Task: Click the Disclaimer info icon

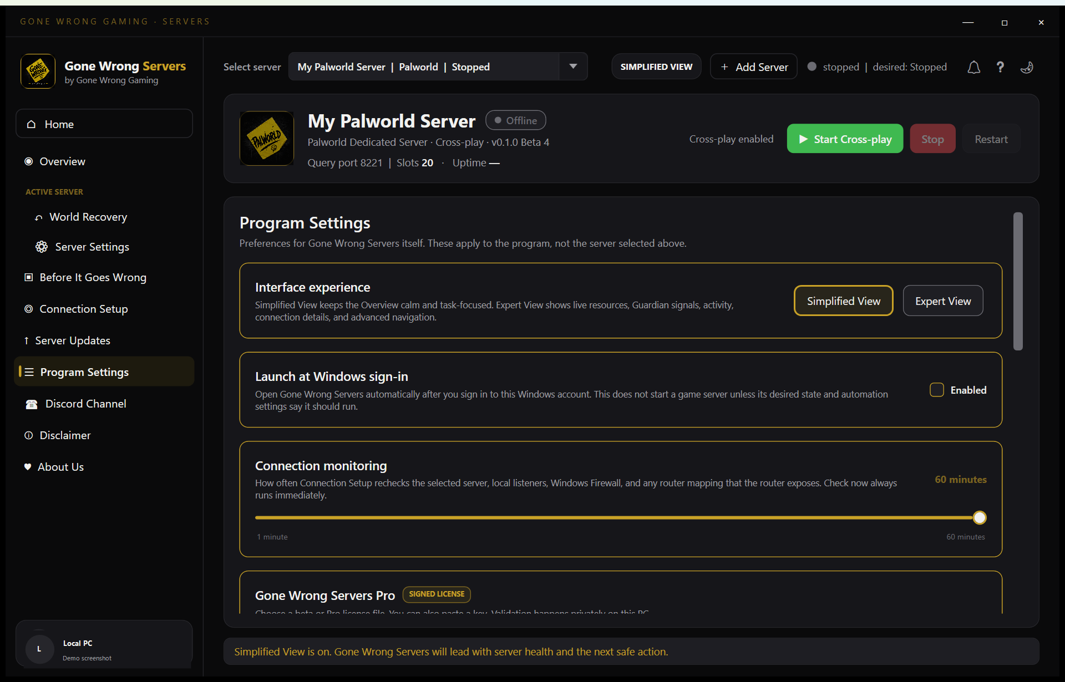Action: point(29,435)
